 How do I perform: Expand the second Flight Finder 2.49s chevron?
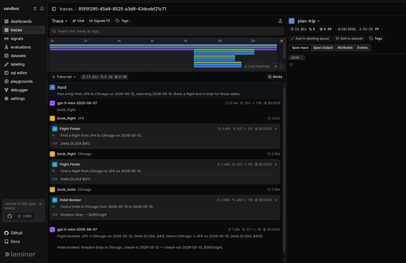point(276,164)
